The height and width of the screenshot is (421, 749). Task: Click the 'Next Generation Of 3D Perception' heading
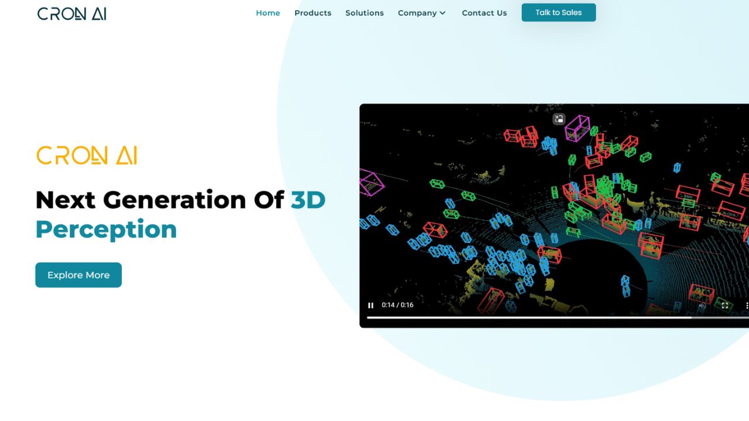[x=181, y=215]
